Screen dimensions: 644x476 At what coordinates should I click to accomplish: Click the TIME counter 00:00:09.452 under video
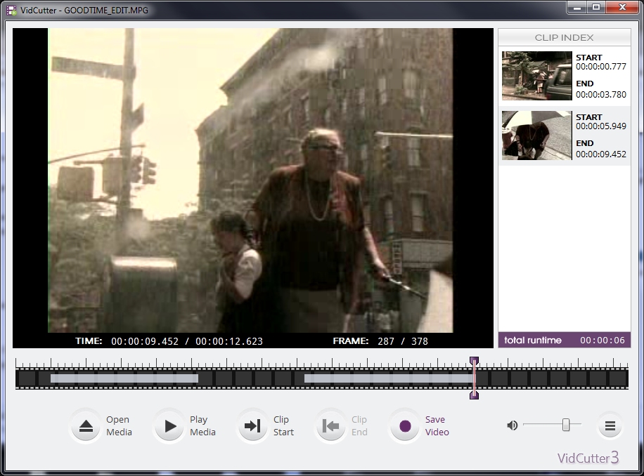tap(145, 341)
